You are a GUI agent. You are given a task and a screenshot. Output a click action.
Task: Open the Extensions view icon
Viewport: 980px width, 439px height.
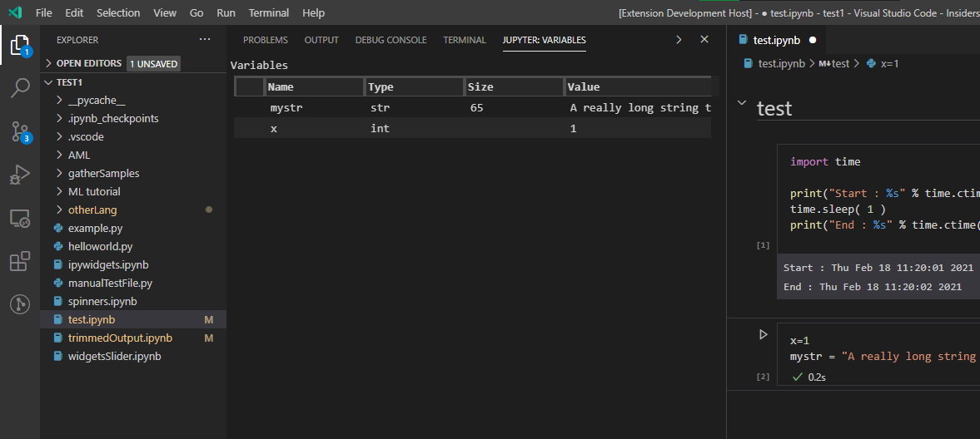point(20,261)
